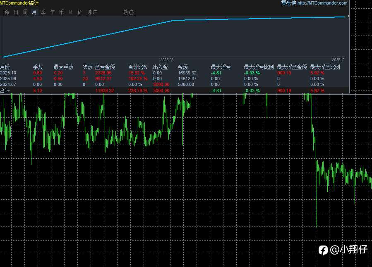Click the 最大手数 column header
This screenshot has height=267, width=372.
[64, 67]
